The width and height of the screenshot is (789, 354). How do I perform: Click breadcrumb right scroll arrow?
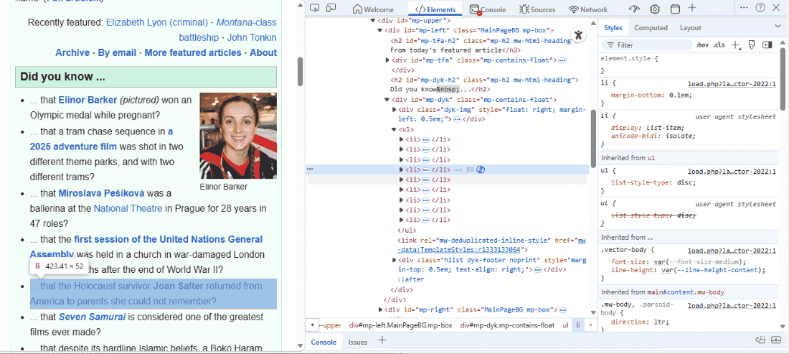590,325
